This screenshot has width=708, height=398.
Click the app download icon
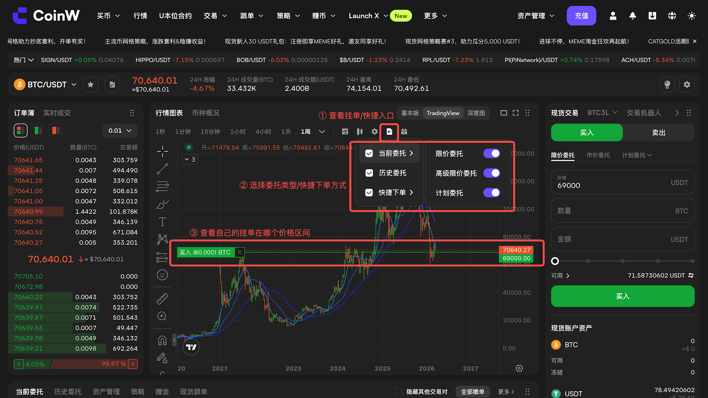coord(652,16)
